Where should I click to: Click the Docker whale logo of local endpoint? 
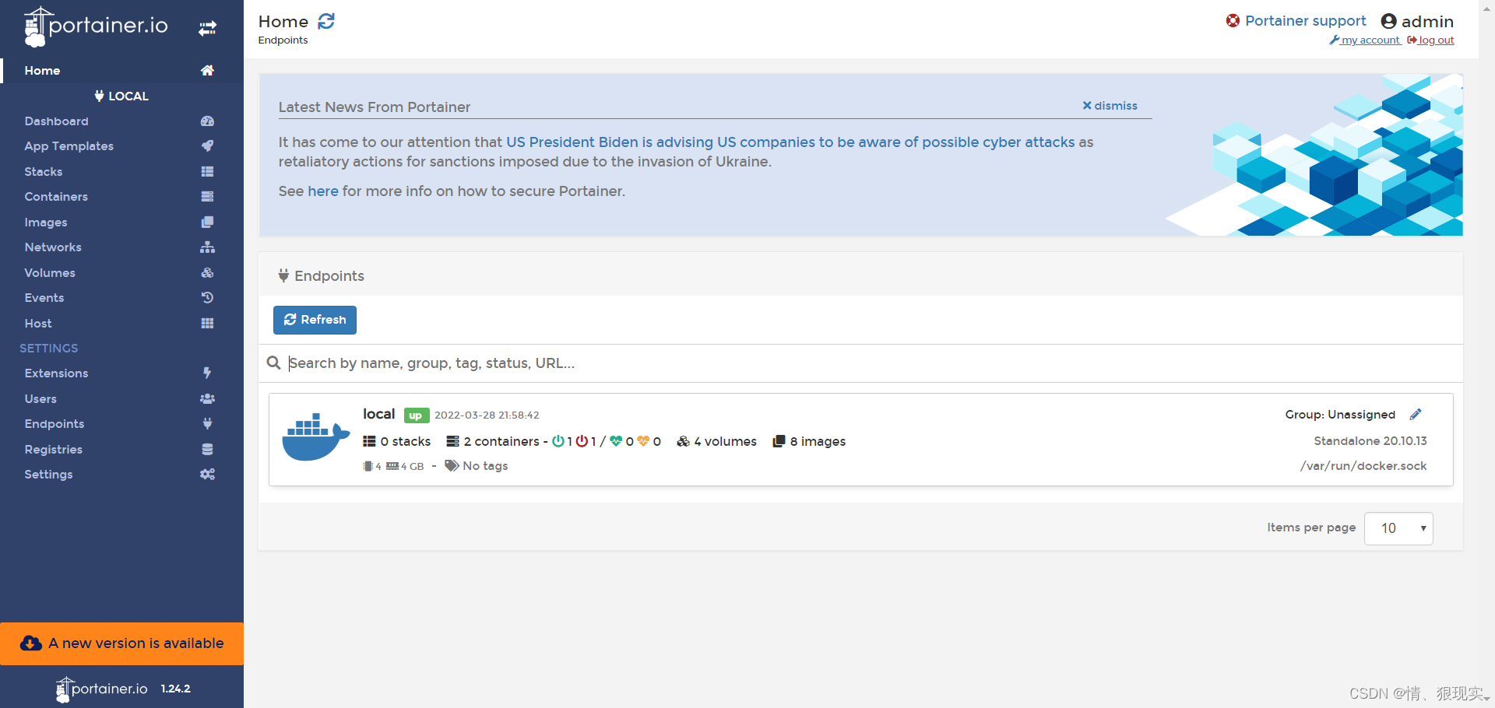[315, 436]
